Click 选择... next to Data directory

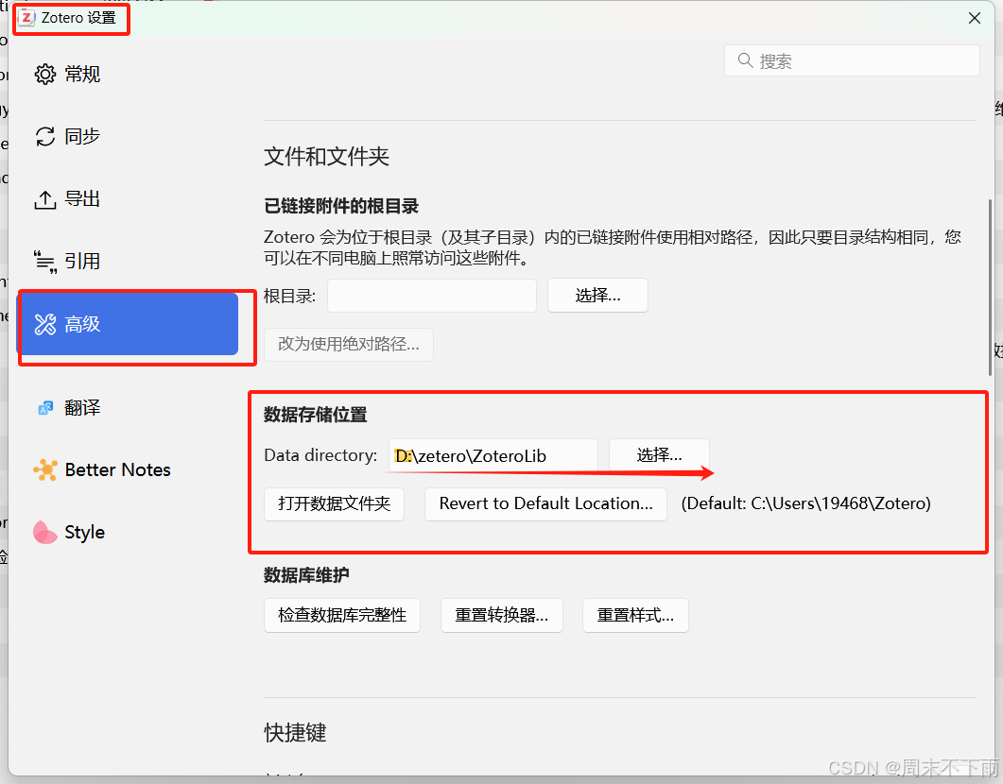[x=659, y=455]
